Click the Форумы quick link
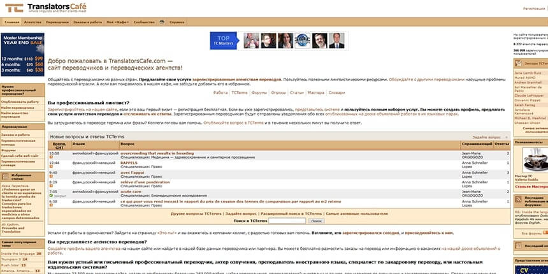Viewport: 548px width, 274px height. [259, 92]
